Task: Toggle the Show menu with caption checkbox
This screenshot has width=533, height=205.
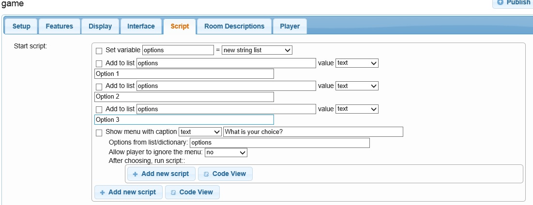Action: [x=99, y=132]
